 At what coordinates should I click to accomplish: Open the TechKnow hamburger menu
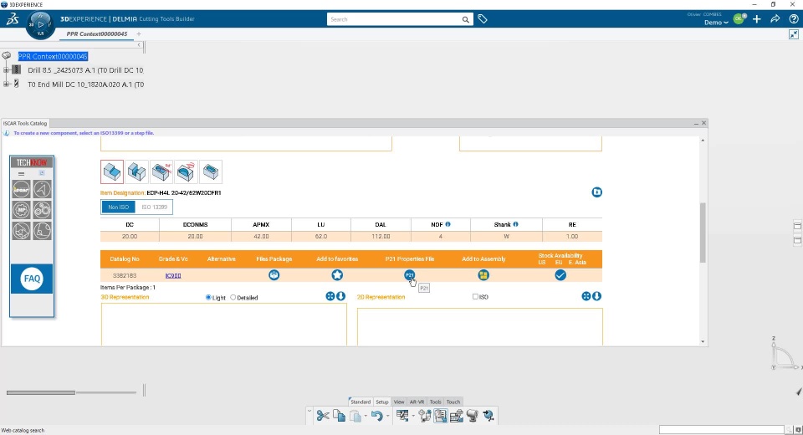pyautogui.click(x=22, y=174)
